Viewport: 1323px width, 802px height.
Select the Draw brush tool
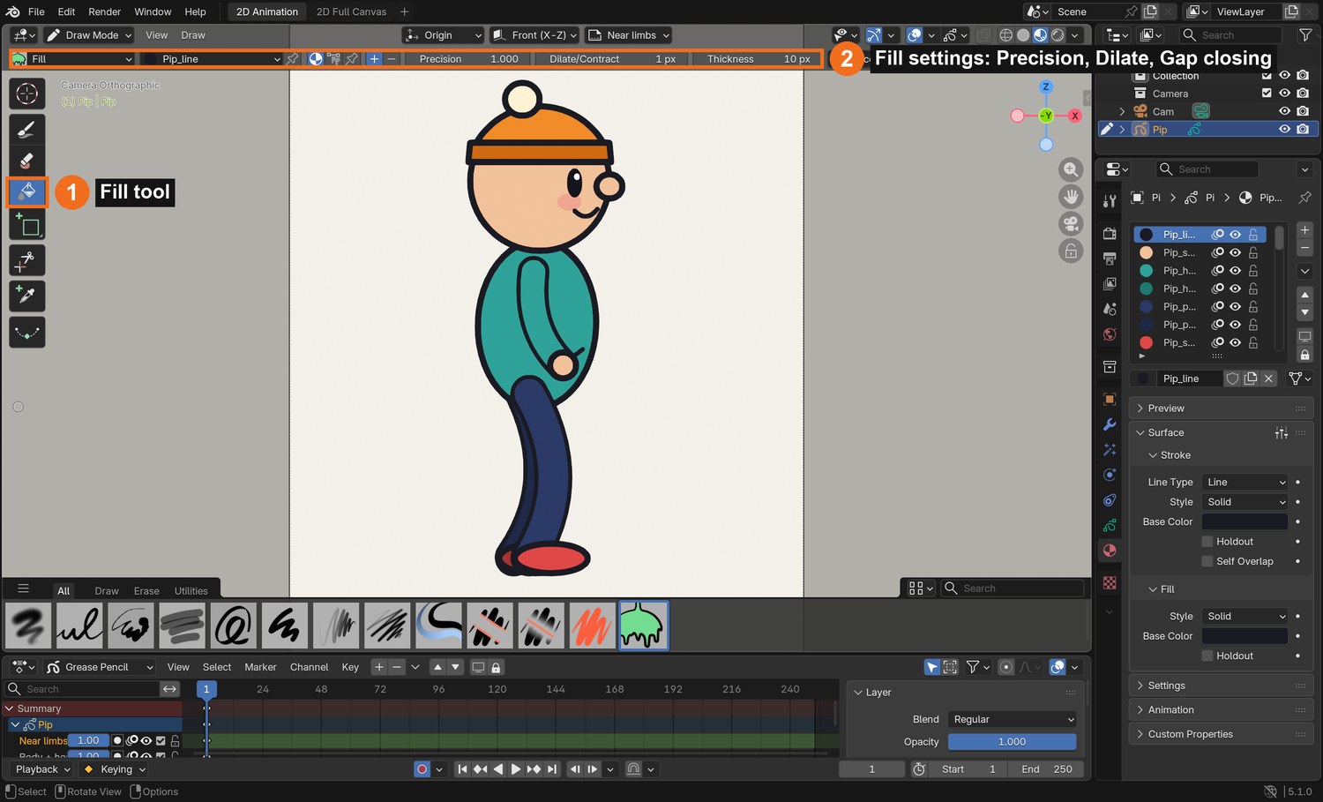tap(26, 130)
